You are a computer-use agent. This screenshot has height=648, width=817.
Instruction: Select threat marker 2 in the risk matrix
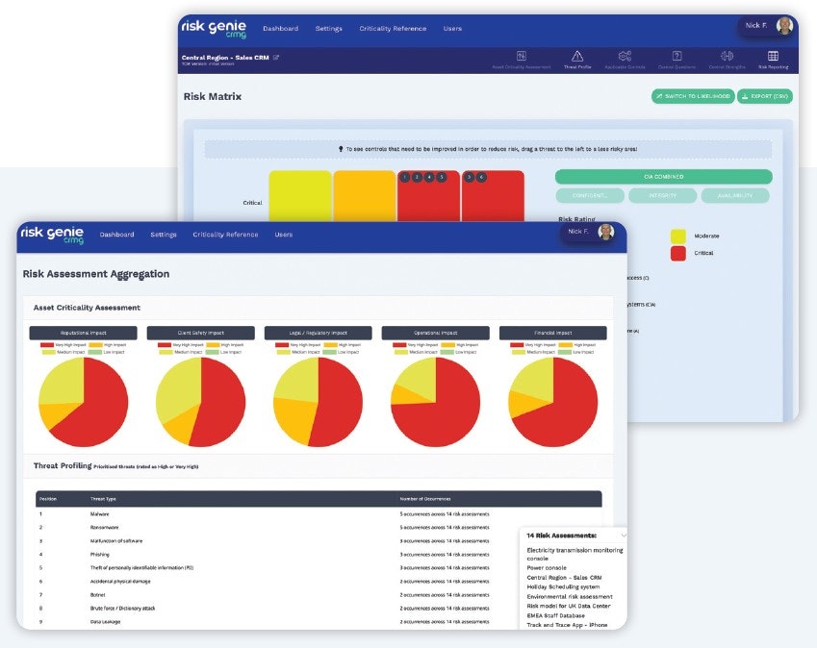click(417, 178)
